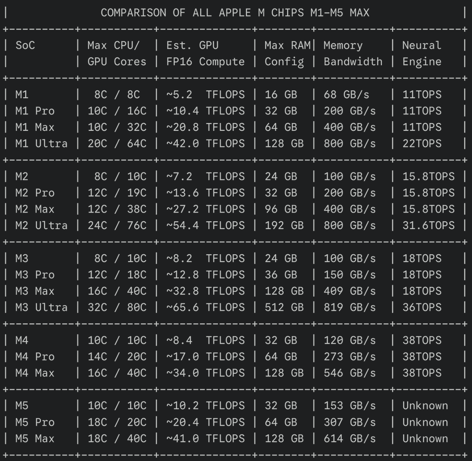This screenshot has height=461, width=472.
Task: Select the "M1 Ultra" chip name
Action: point(41,143)
